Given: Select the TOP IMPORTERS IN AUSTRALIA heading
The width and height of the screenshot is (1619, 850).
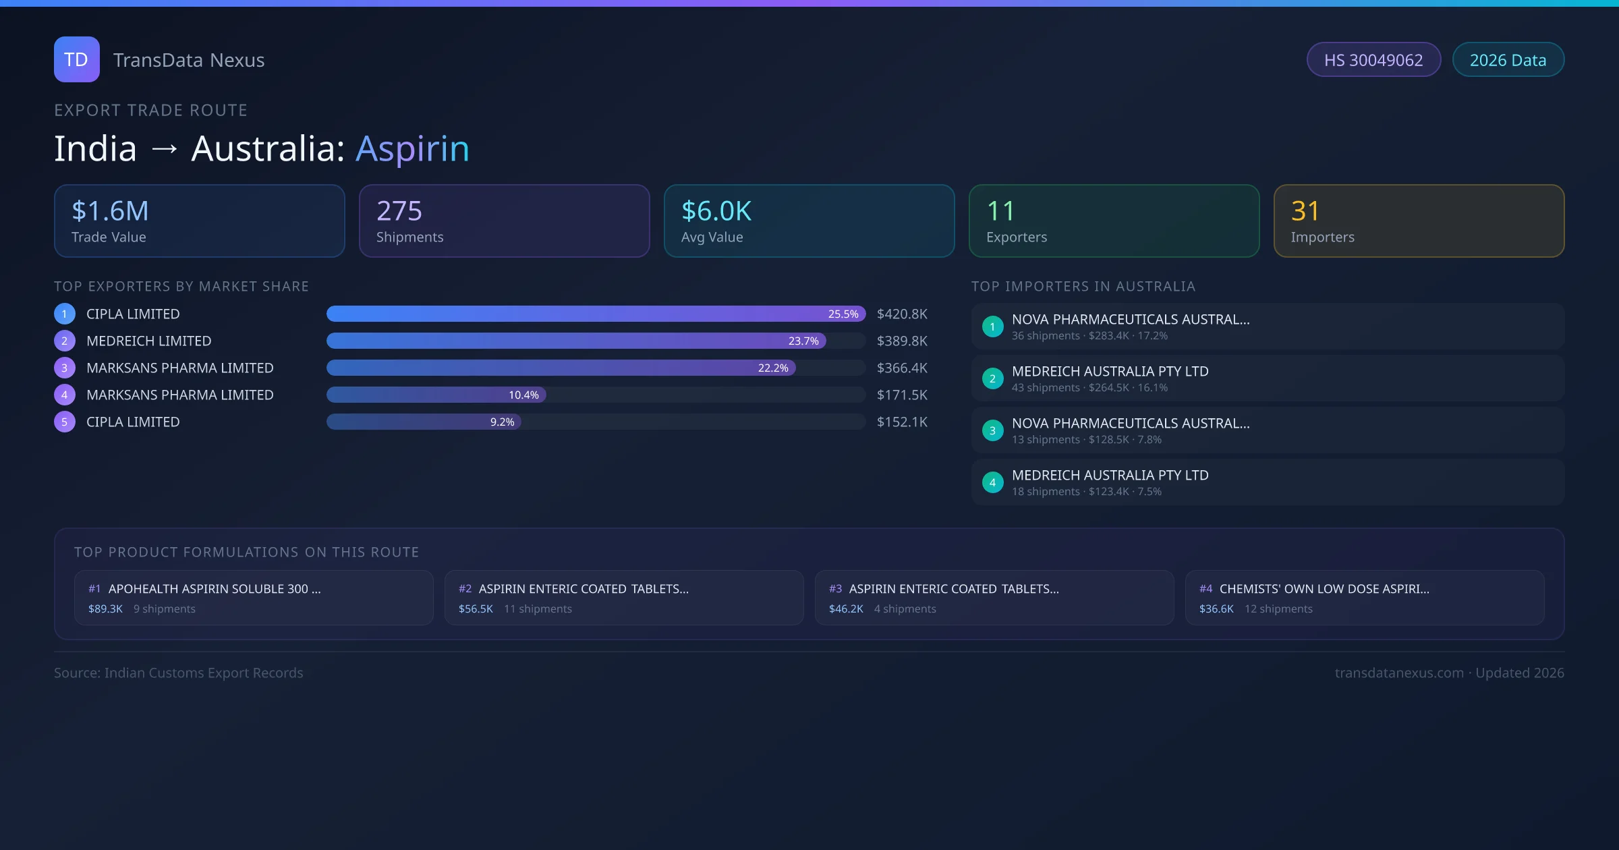Looking at the screenshot, I should (1084, 286).
